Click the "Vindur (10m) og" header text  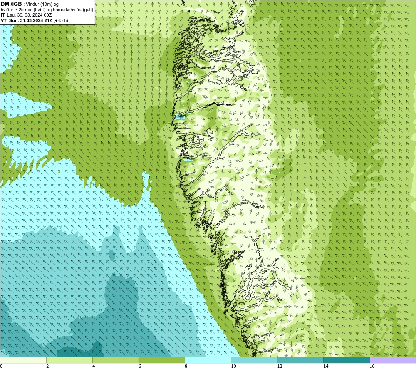[42, 4]
